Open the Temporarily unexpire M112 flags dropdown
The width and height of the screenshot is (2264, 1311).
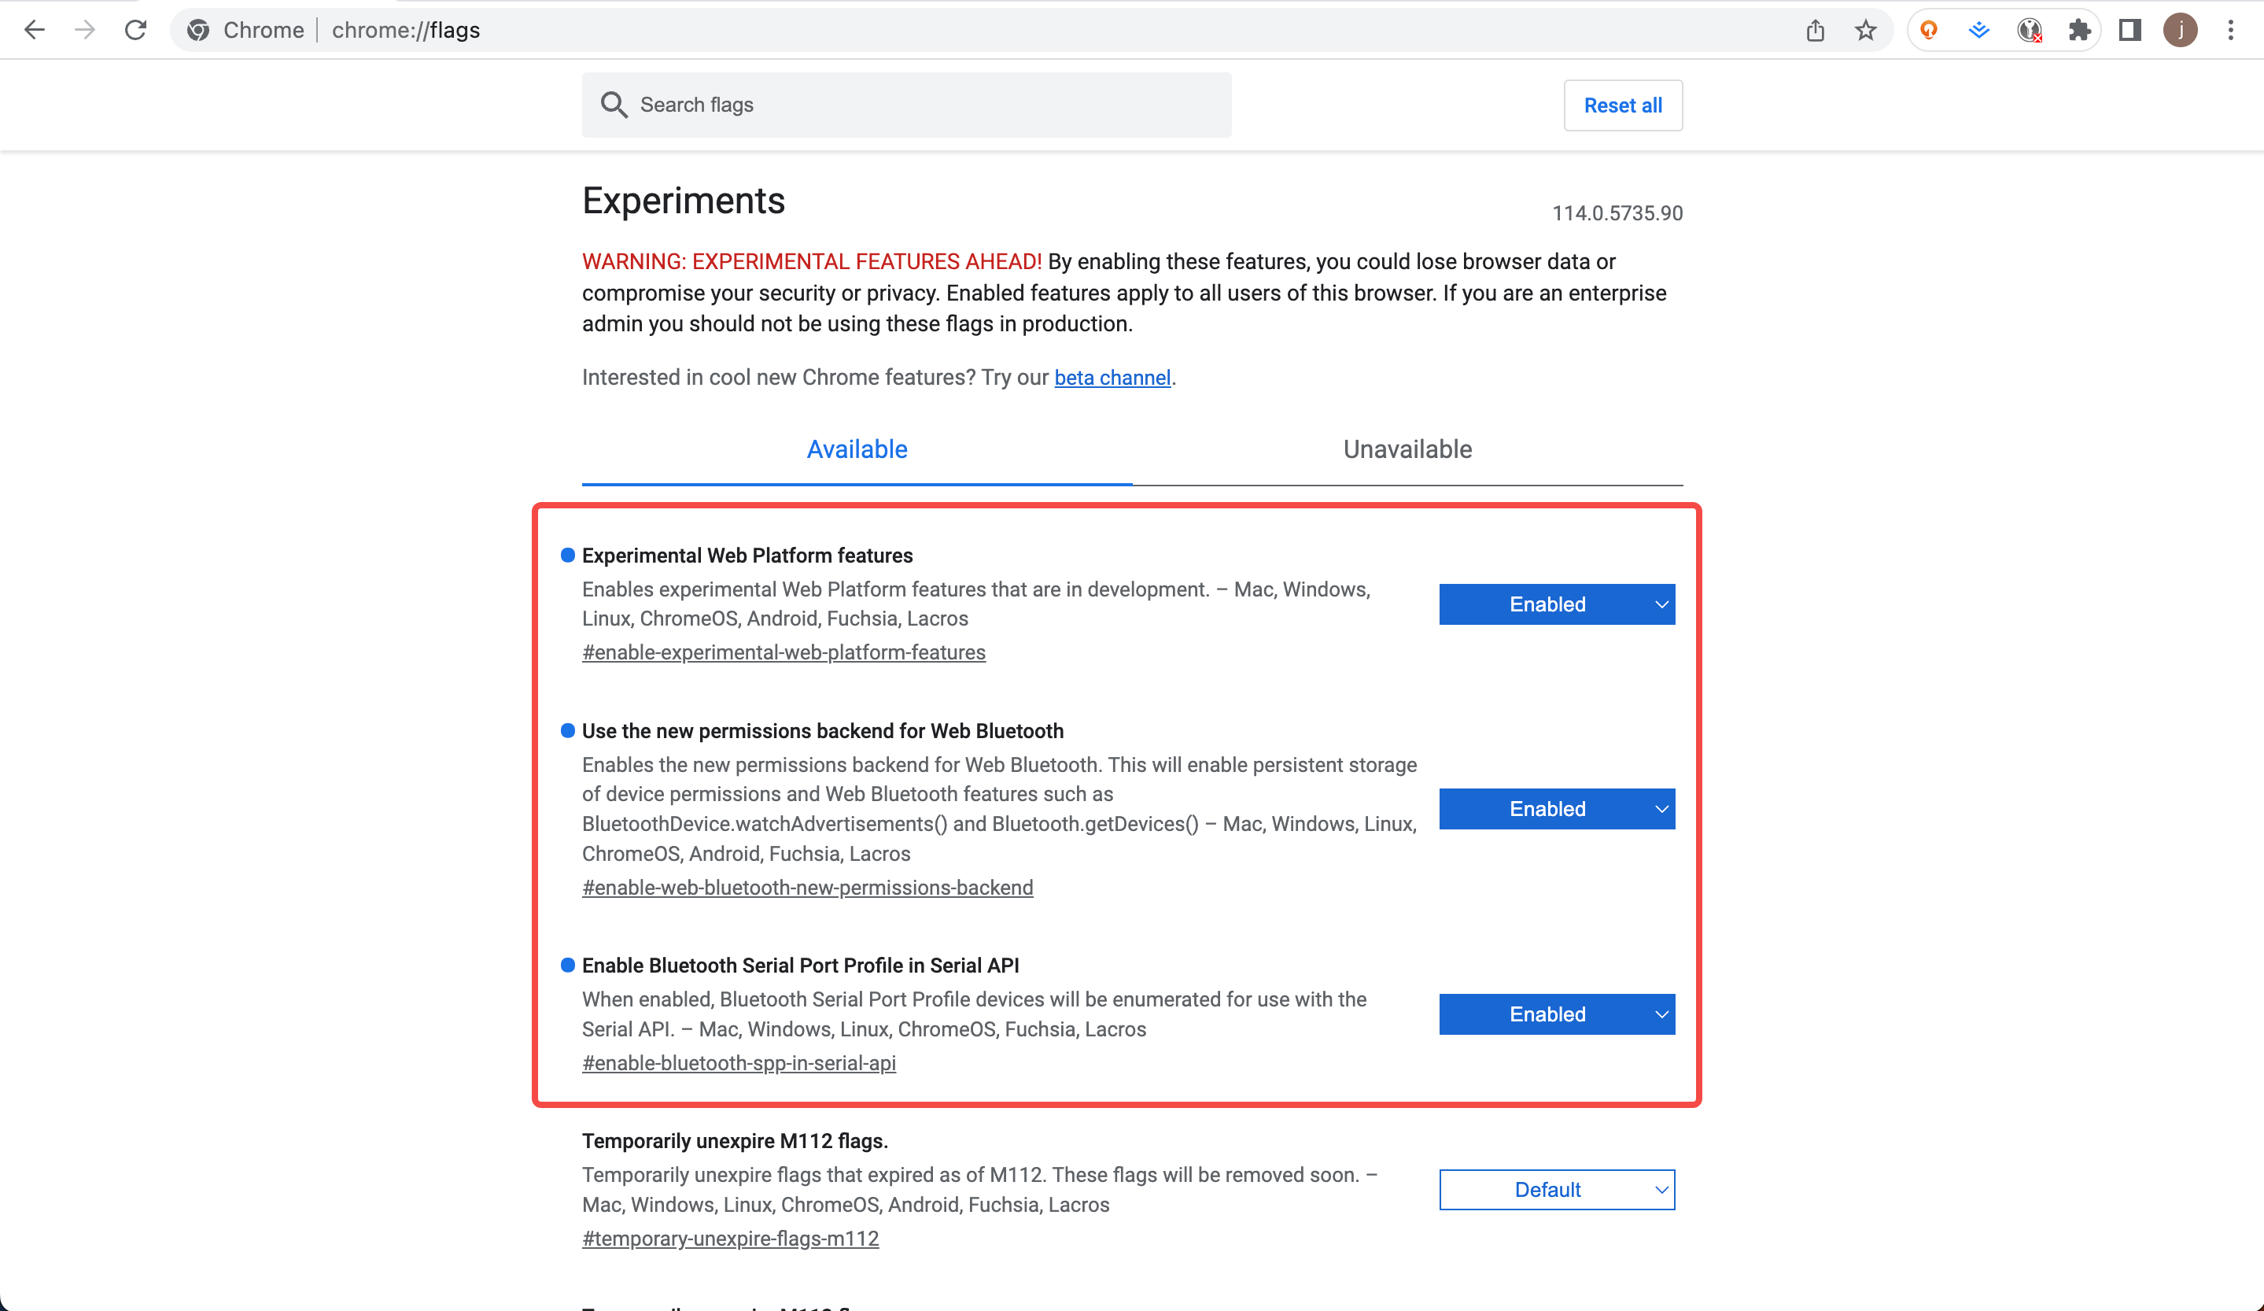point(1557,1190)
